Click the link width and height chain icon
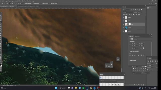Image resolution: width=161 pixels, height=90 pixels. coord(130,45)
